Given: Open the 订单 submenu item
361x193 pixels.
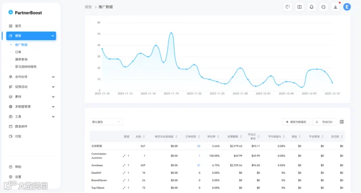Looking at the screenshot, I should [x=18, y=52].
